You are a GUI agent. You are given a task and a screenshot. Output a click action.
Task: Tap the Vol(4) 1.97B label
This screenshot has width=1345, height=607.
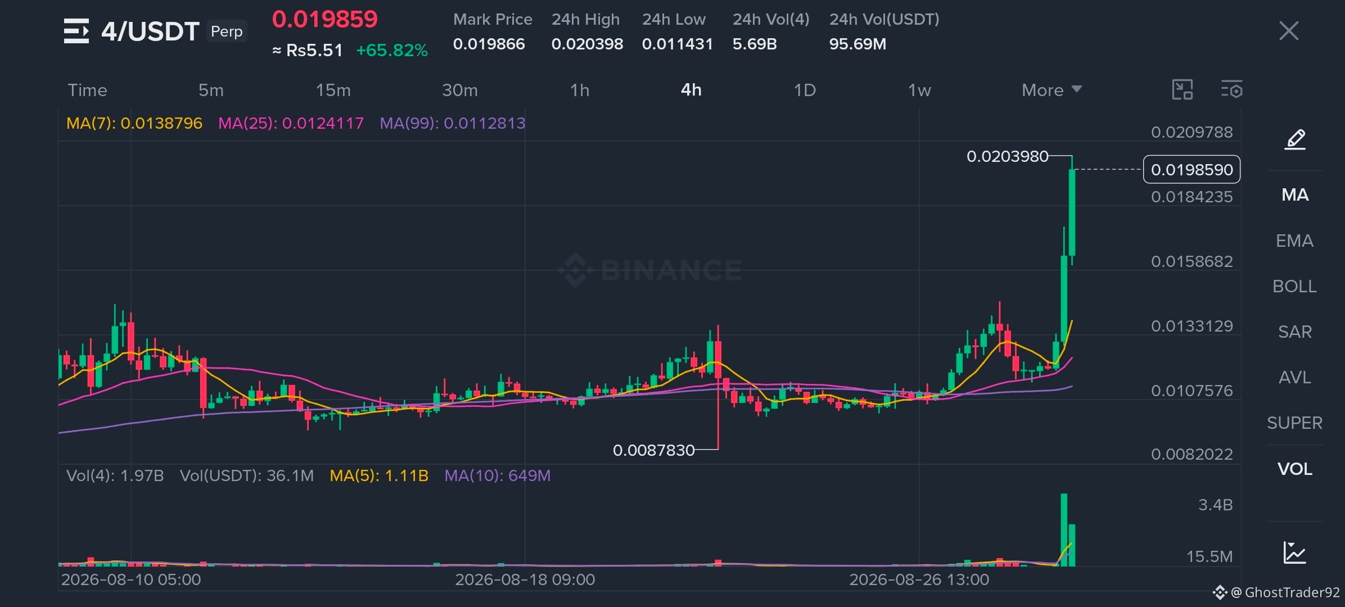115,475
